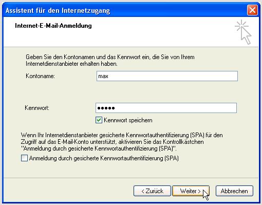The image size is (262, 205).
Task: Click the 'Geben Sie den Kontonamen' instruction text
Action: 110,60
